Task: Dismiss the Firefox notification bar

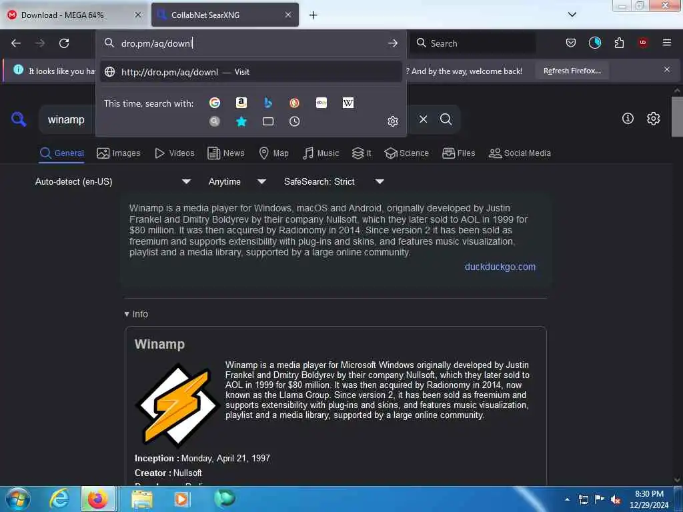Action: (667, 69)
